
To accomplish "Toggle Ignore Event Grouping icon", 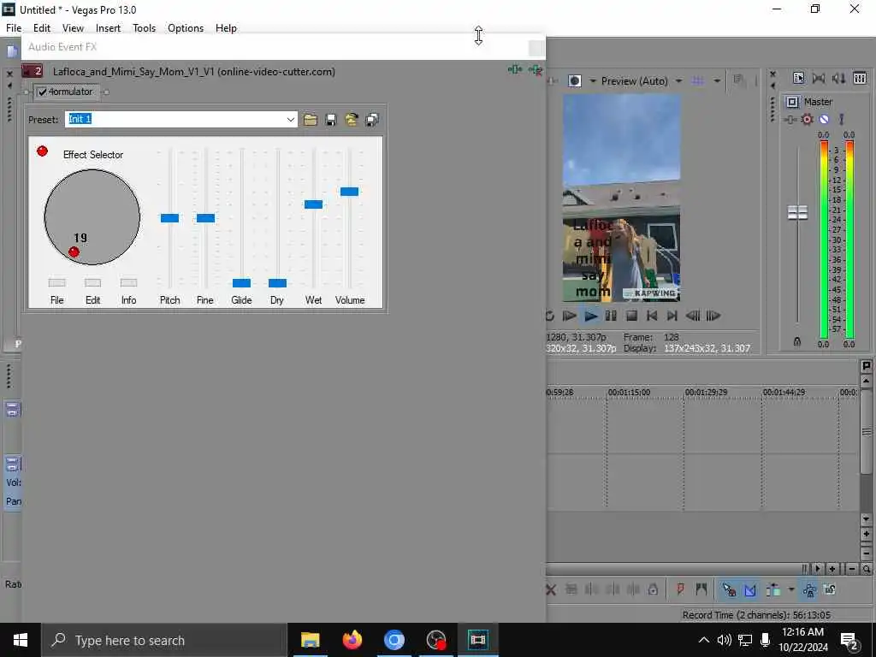I will tap(830, 589).
